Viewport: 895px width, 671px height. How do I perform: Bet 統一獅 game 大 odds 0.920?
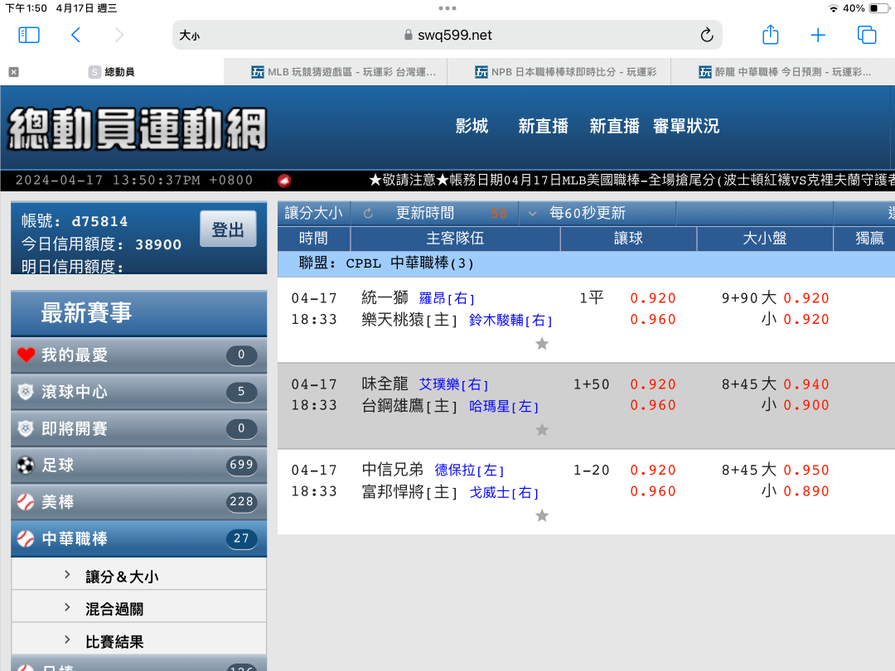tap(806, 298)
